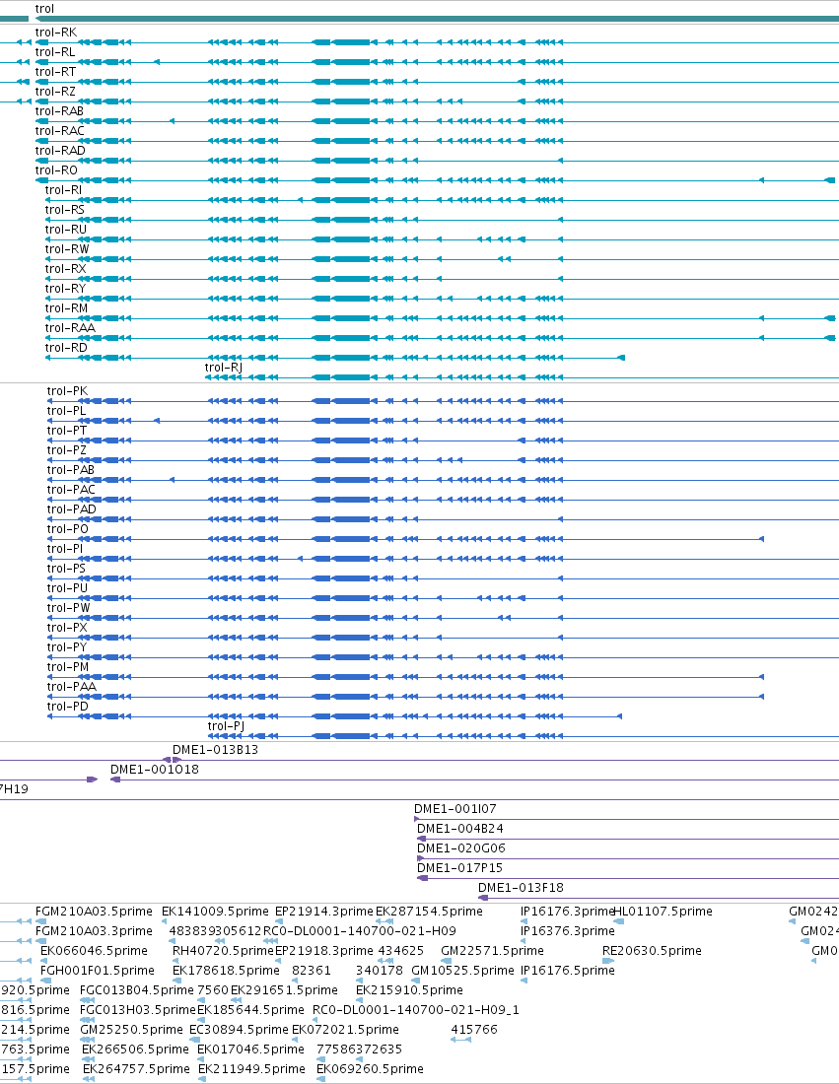The width and height of the screenshot is (839, 1084).
Task: Click the trol-PW protein label
Action: tap(68, 608)
